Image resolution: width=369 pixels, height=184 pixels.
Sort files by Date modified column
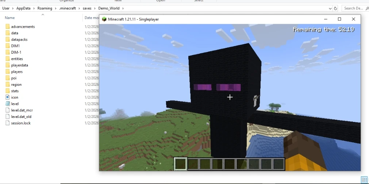pos(92,18)
